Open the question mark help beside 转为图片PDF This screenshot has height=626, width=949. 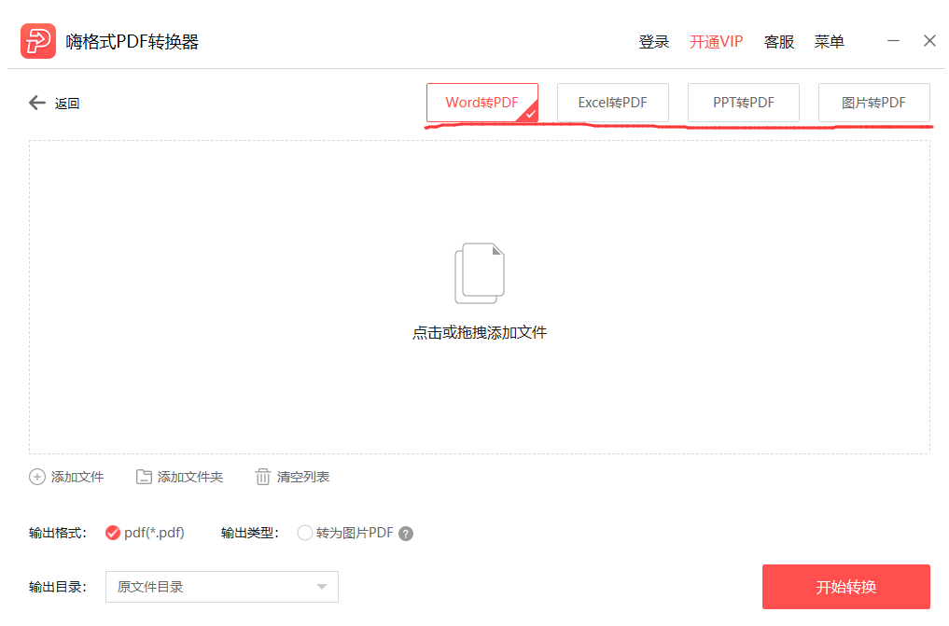tap(408, 533)
